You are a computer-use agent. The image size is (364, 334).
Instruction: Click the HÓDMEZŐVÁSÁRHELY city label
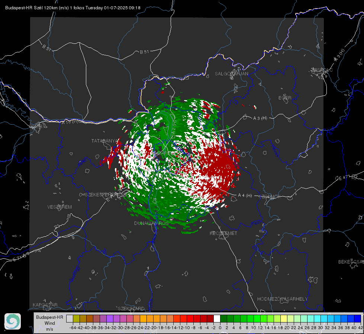pyautogui.click(x=282, y=299)
